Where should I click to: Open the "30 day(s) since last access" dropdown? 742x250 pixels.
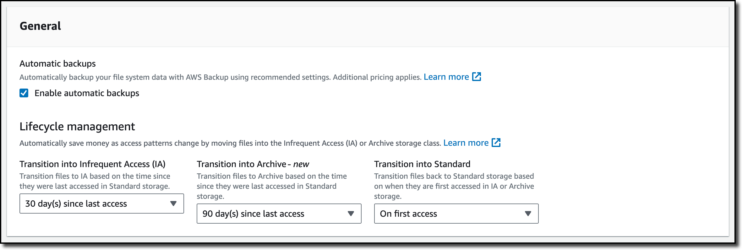94,204
